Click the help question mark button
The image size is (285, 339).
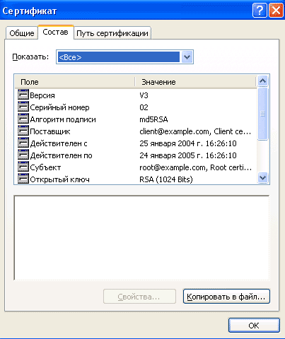tap(260, 11)
